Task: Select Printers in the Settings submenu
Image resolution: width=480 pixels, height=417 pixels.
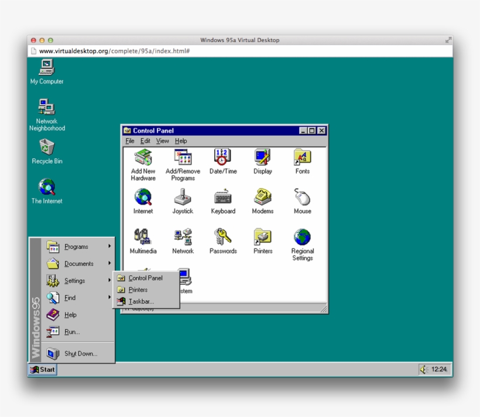Action: point(146,290)
